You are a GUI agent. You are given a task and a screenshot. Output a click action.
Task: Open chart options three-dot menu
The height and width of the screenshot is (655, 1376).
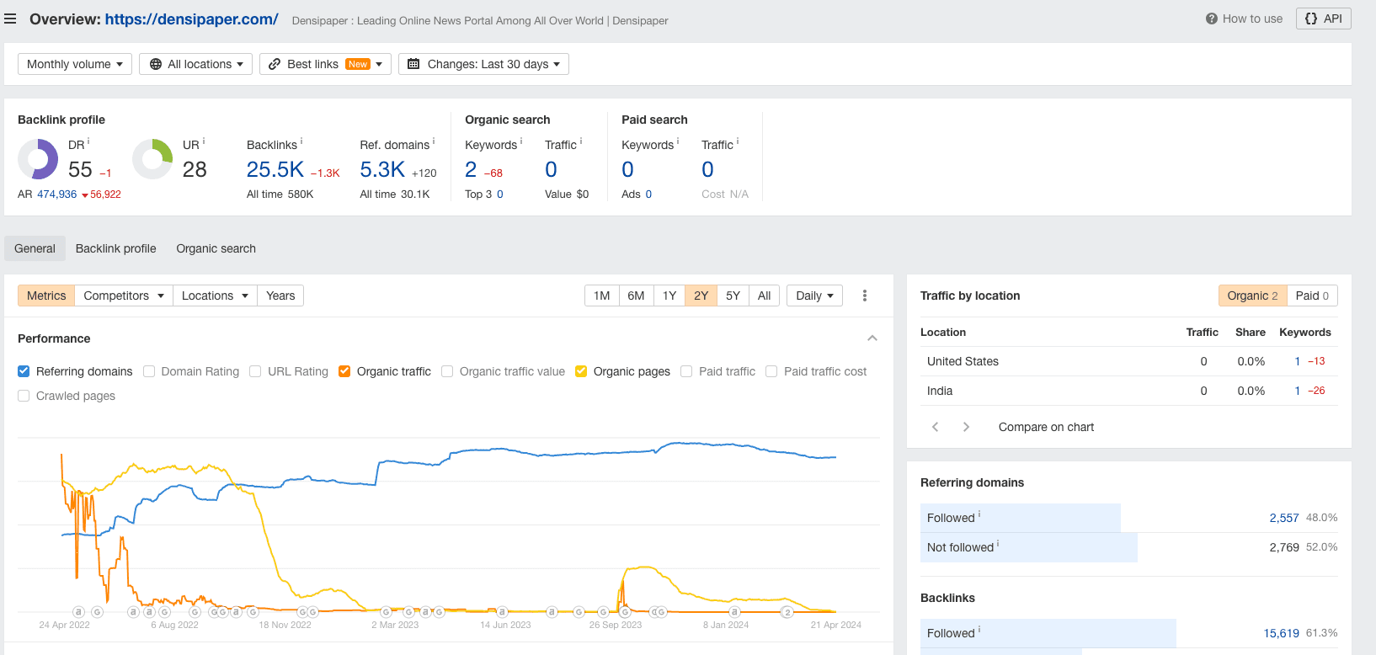click(865, 296)
